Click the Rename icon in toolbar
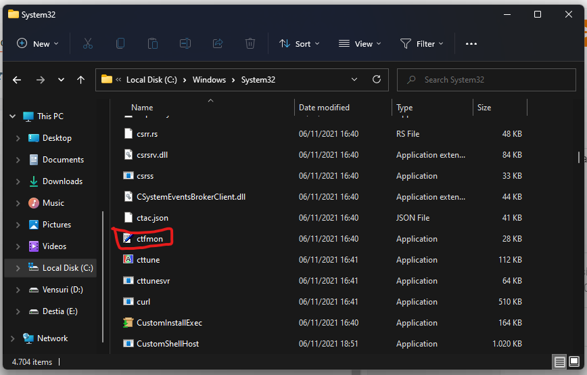The height and width of the screenshot is (375, 587). pos(185,43)
